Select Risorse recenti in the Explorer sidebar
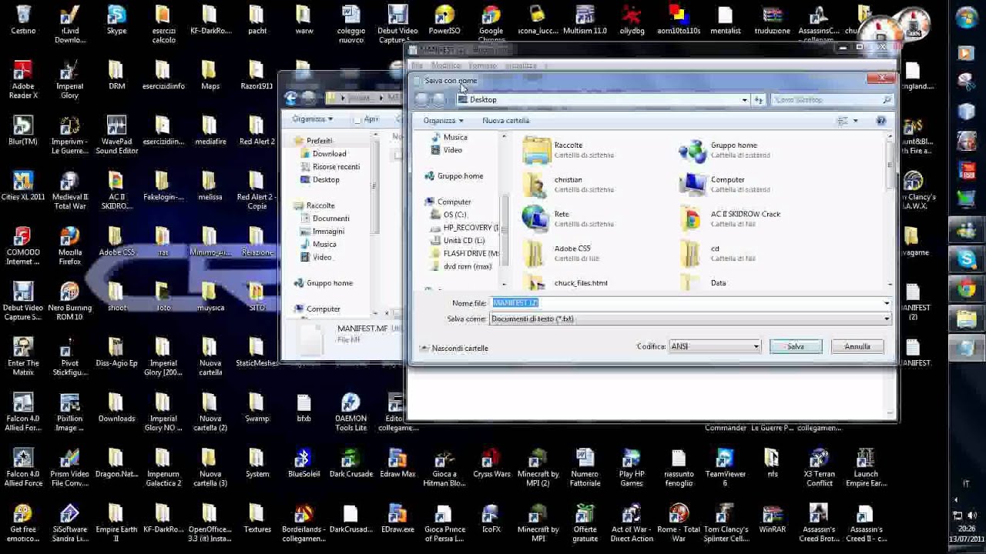This screenshot has width=986, height=554. 331,167
